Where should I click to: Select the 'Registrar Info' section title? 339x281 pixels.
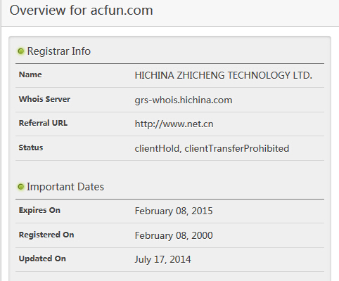pos(59,51)
